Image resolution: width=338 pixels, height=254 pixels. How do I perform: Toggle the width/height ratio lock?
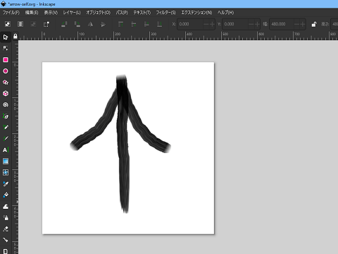click(314, 24)
